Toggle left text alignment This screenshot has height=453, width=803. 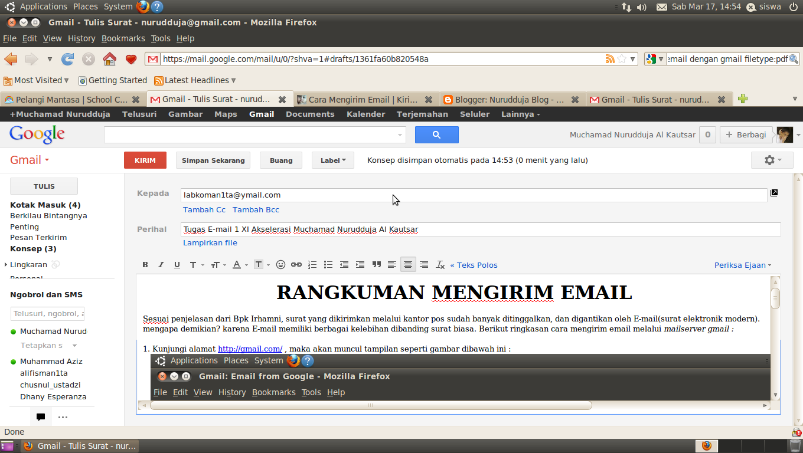click(x=391, y=265)
